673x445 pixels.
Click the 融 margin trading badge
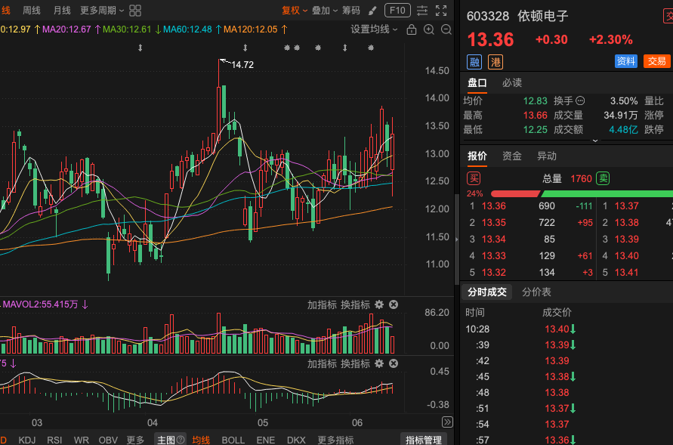click(x=474, y=62)
